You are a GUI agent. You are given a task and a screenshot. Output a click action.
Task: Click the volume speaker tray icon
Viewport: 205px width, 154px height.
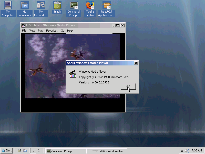point(187,151)
